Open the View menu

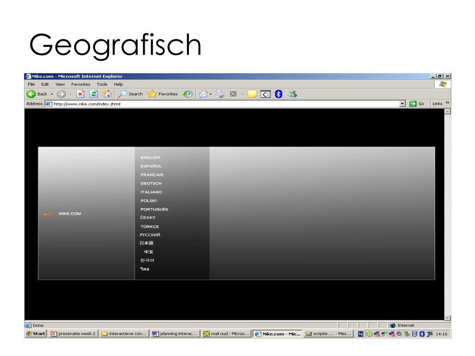tap(60, 84)
